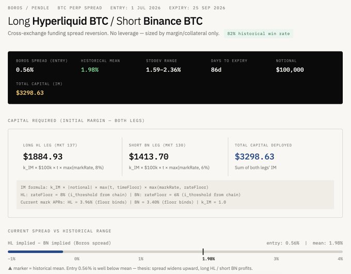Click the blue total capital deployed $3298.63
Viewport: 351px width, 274px height.
[x=254, y=156]
